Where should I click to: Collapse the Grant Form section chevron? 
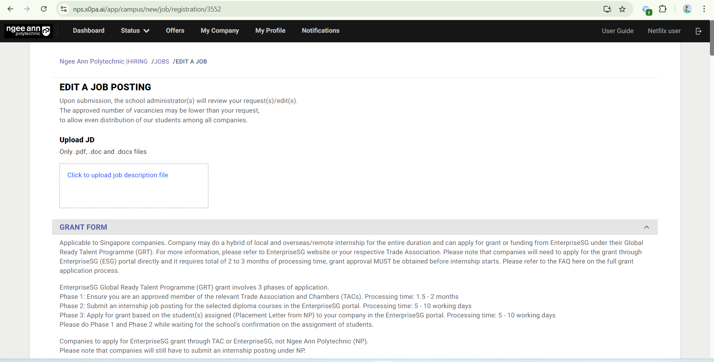pos(646,227)
